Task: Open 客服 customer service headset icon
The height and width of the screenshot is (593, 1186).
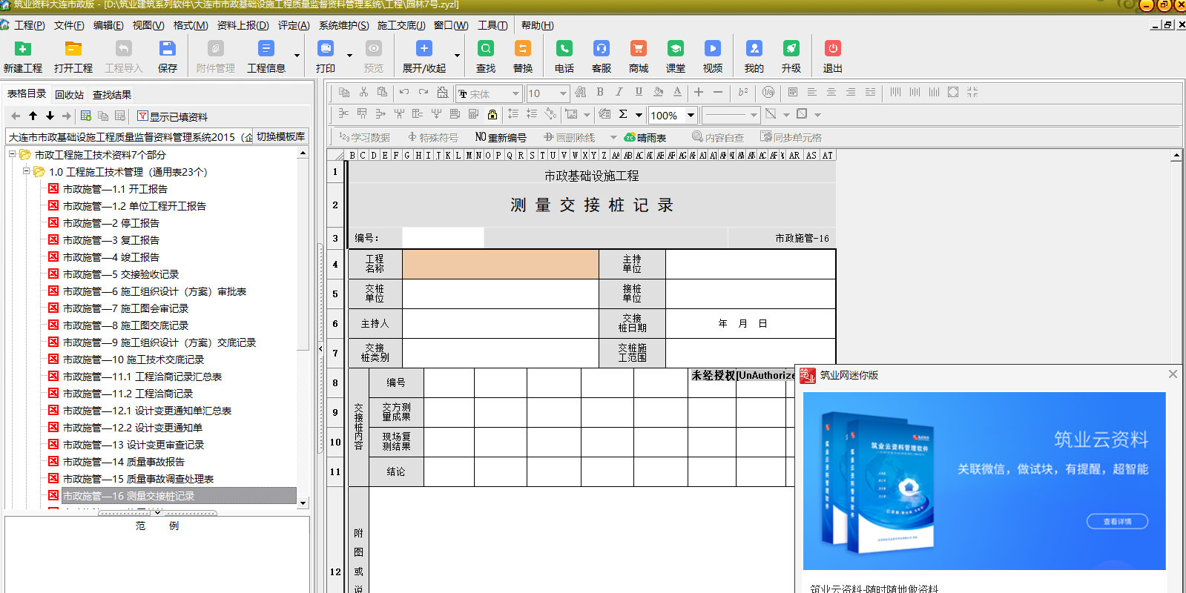Action: coord(602,49)
